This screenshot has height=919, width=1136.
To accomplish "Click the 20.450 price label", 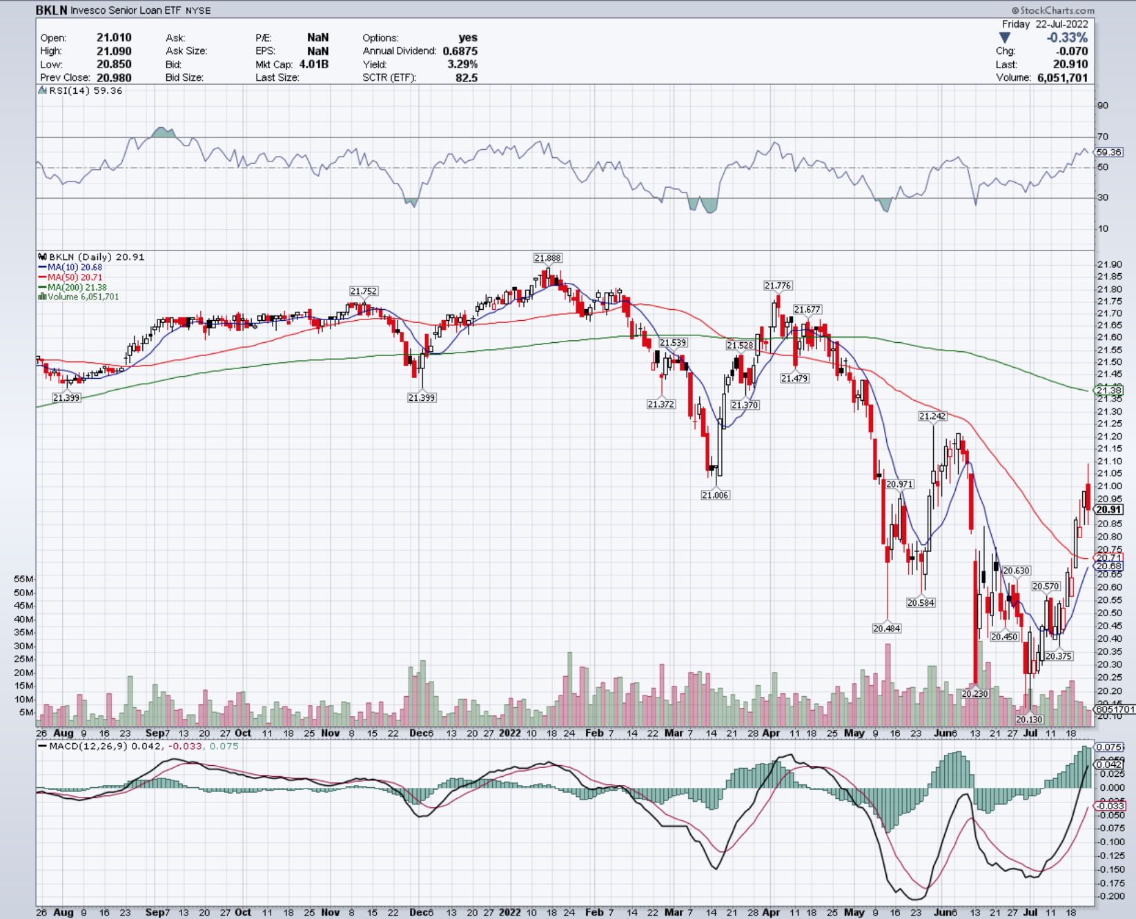I will [1004, 637].
